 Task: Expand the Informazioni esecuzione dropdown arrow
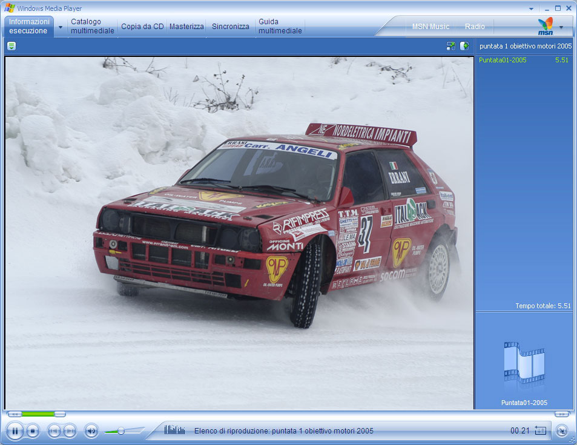(61, 27)
